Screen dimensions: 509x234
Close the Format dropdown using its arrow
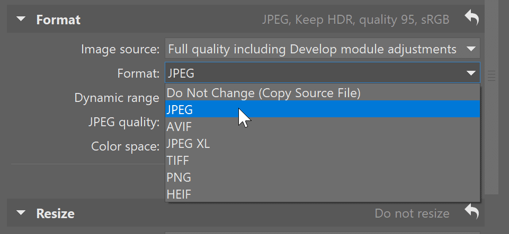coord(470,73)
